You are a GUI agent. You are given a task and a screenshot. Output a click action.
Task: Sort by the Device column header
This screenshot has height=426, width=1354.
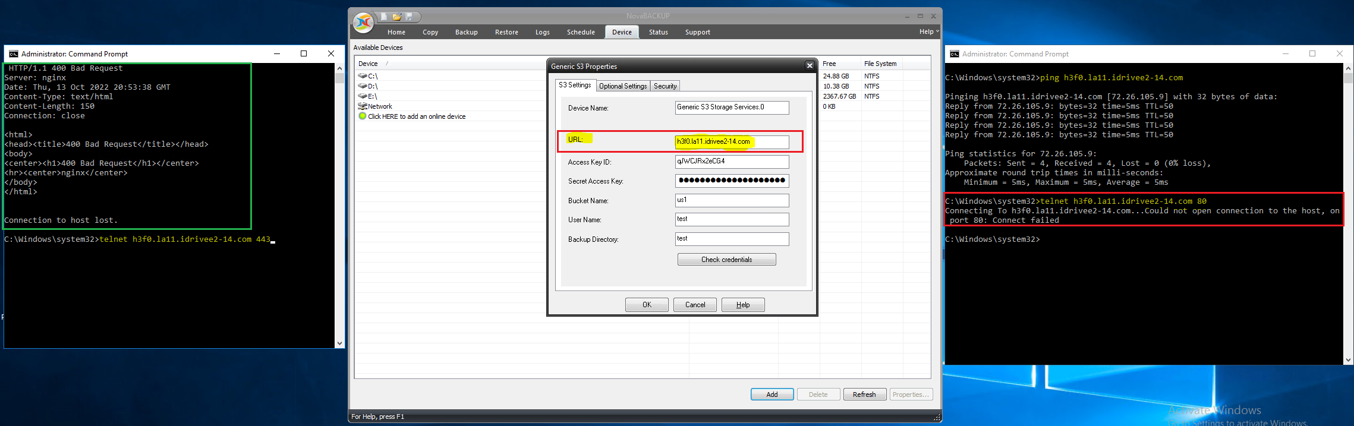point(450,64)
